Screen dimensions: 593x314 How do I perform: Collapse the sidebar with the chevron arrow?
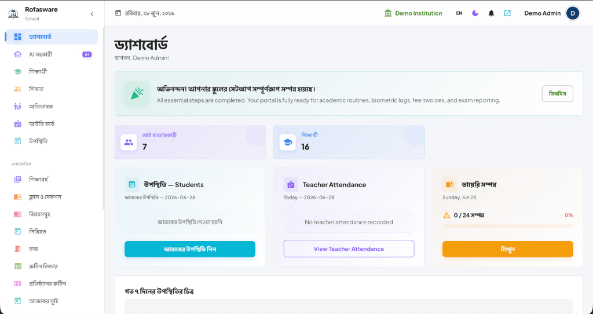click(x=92, y=14)
